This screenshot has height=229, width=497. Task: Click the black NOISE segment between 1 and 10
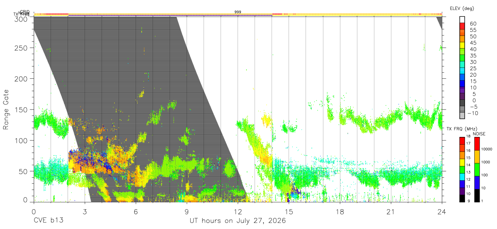pos(477,195)
